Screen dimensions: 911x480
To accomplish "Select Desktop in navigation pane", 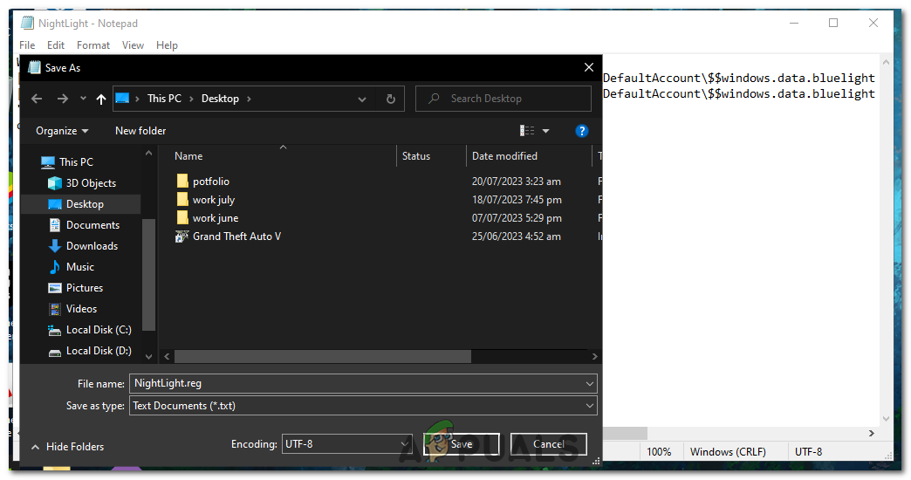I will [85, 204].
